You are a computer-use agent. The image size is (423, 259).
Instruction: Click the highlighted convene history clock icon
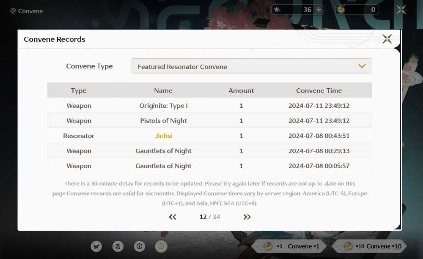(x=161, y=246)
